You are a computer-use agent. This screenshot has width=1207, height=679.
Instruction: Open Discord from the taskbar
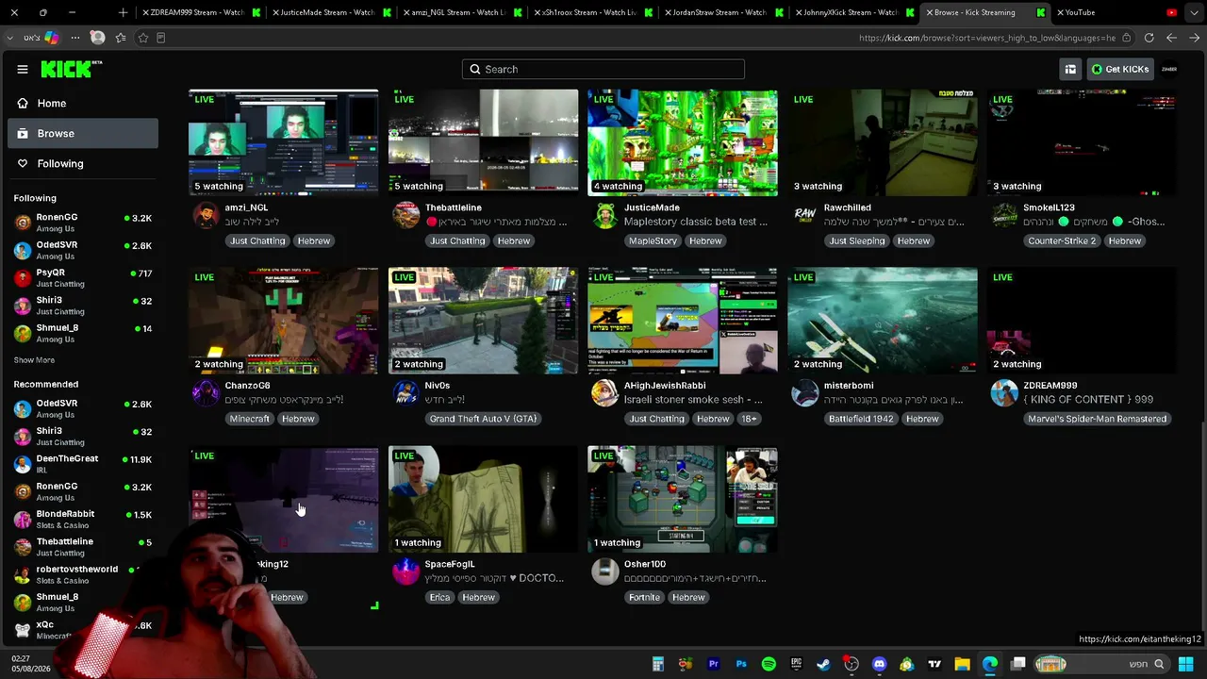tap(880, 664)
